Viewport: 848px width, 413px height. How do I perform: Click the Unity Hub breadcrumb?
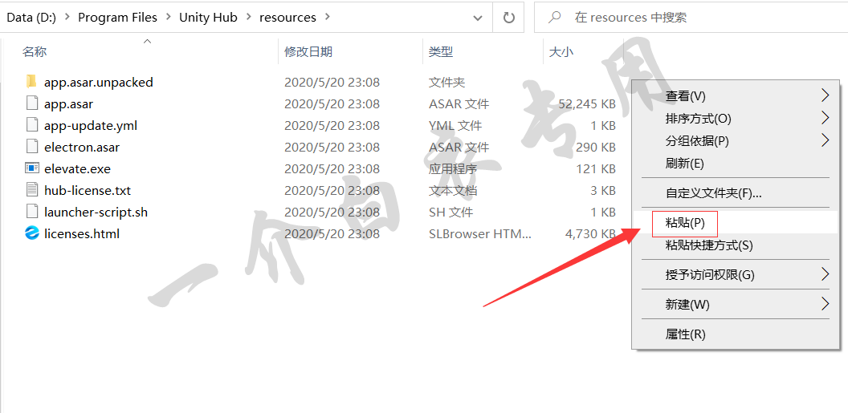pos(208,18)
